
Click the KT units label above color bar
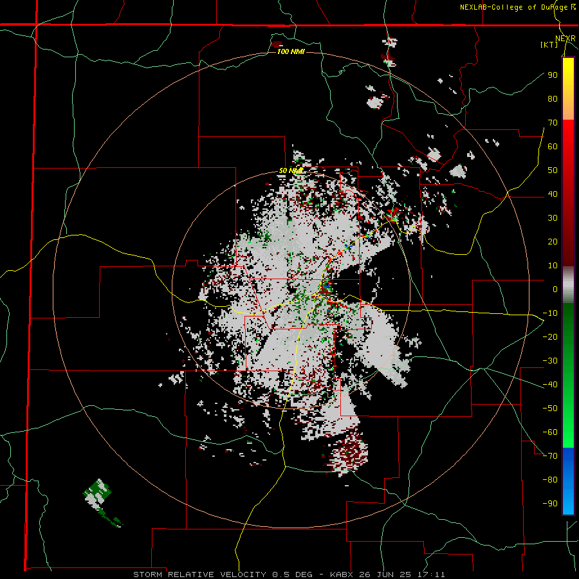[549, 44]
